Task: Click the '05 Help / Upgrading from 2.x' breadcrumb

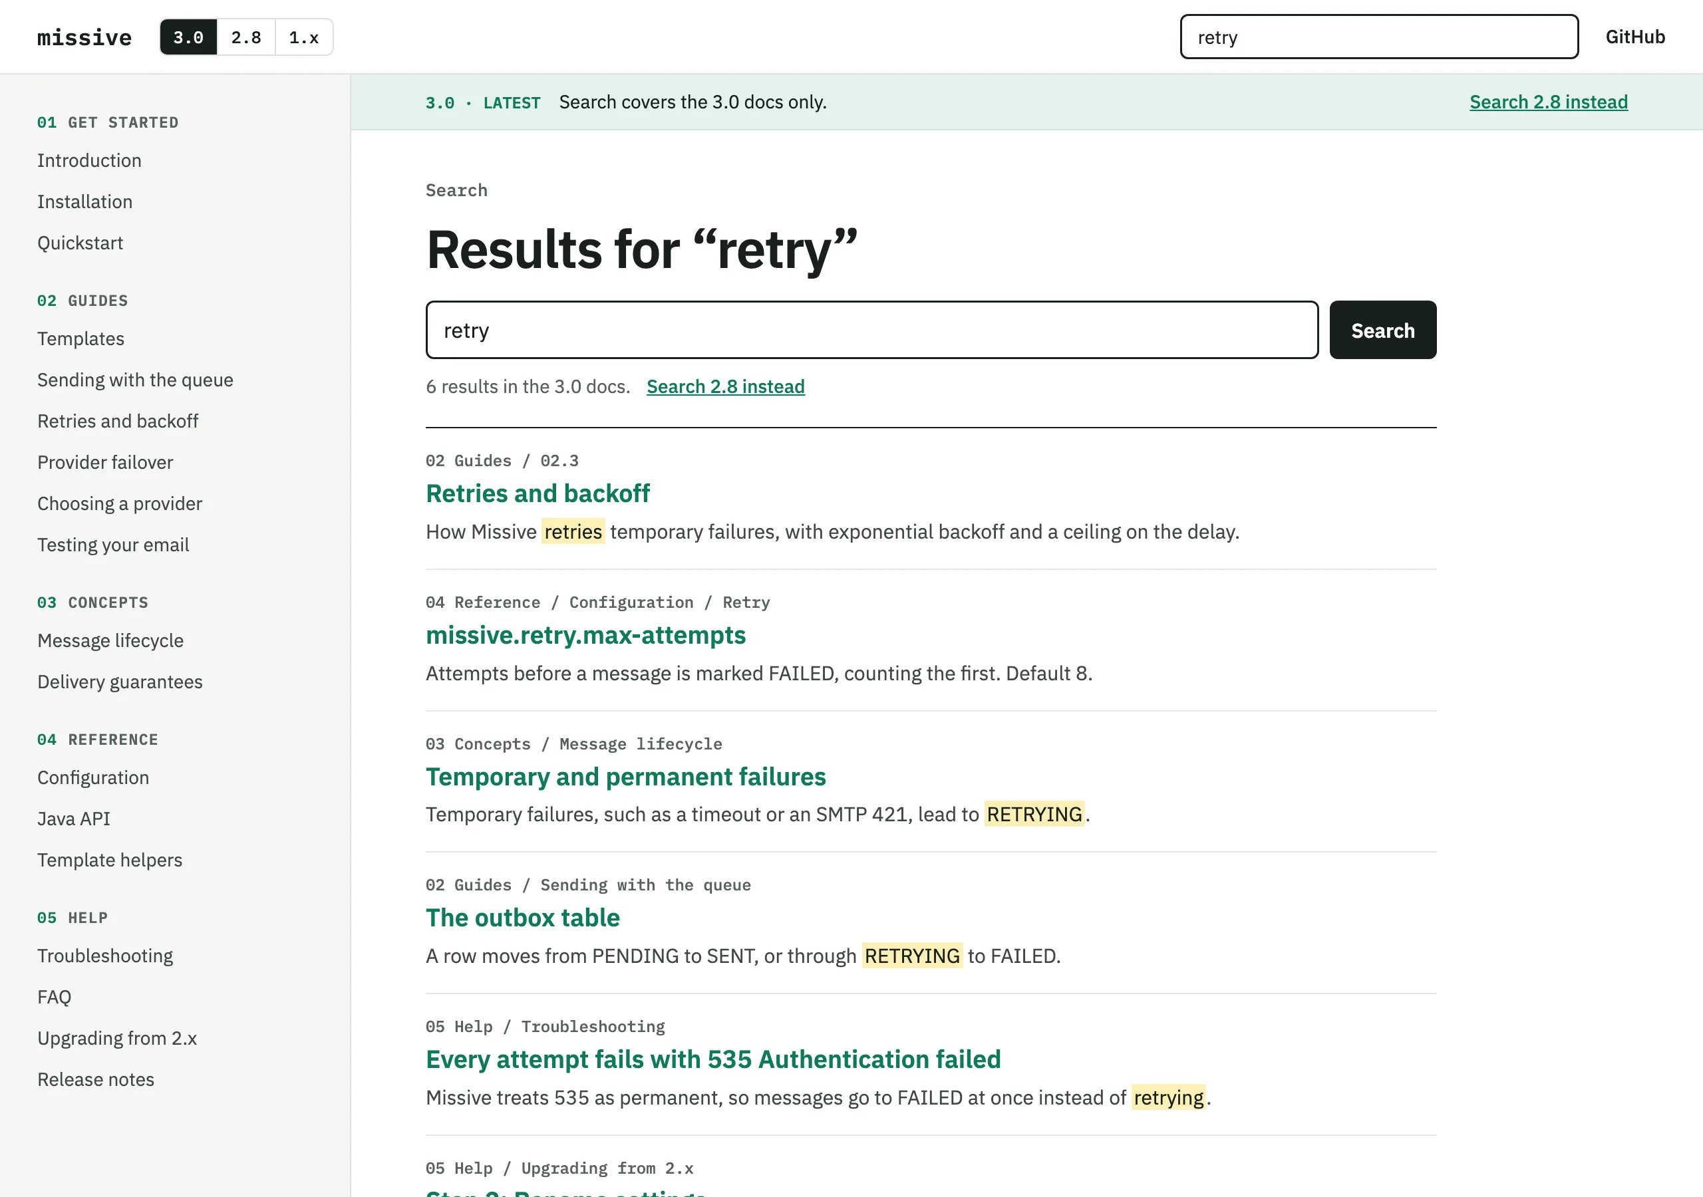Action: [559, 1168]
